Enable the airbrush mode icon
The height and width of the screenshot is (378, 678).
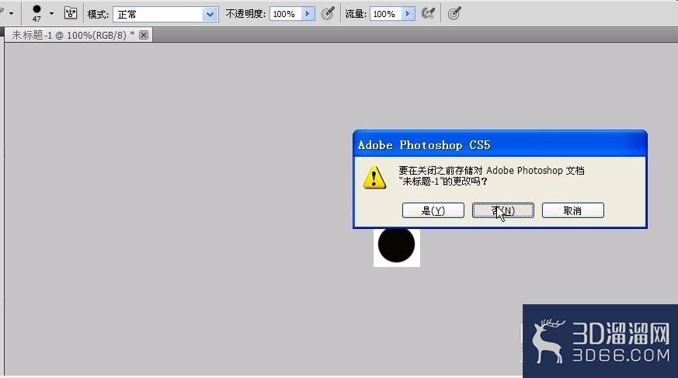(428, 13)
